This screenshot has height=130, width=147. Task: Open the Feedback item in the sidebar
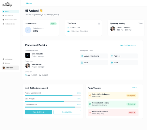click(x=10, y=24)
